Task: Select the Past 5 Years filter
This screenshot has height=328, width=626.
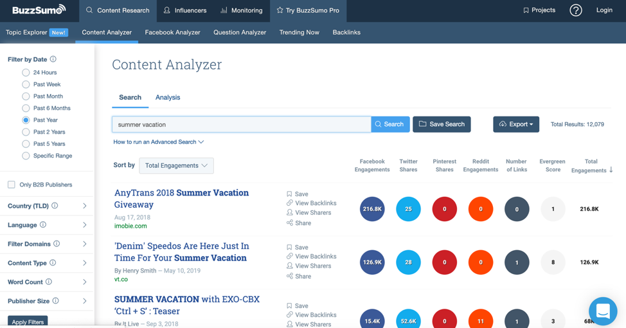Action: [26, 144]
